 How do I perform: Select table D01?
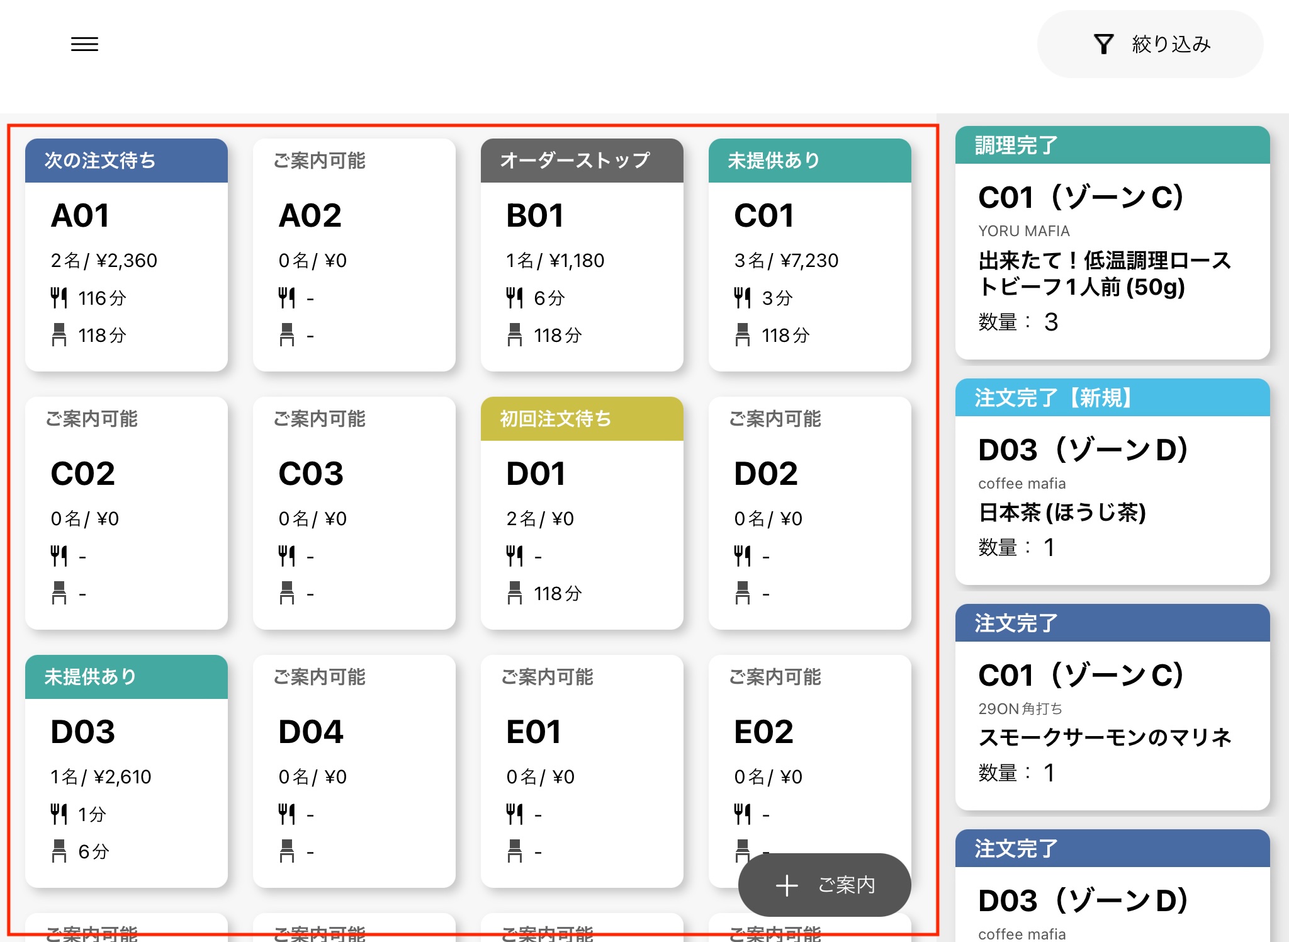click(582, 513)
